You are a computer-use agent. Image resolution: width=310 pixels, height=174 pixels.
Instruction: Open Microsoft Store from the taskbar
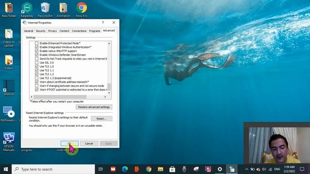click(x=172, y=169)
